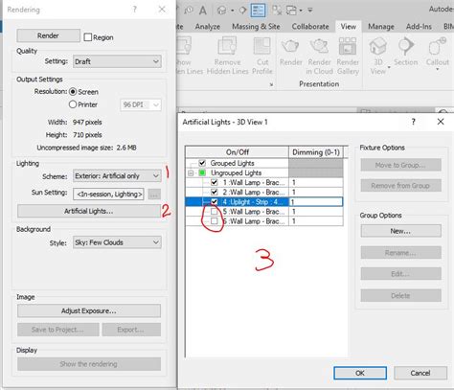Click the Tag by Category icon in quick access toolbar
Image resolution: width=454 pixels, height=390 pixels.
(x=189, y=11)
